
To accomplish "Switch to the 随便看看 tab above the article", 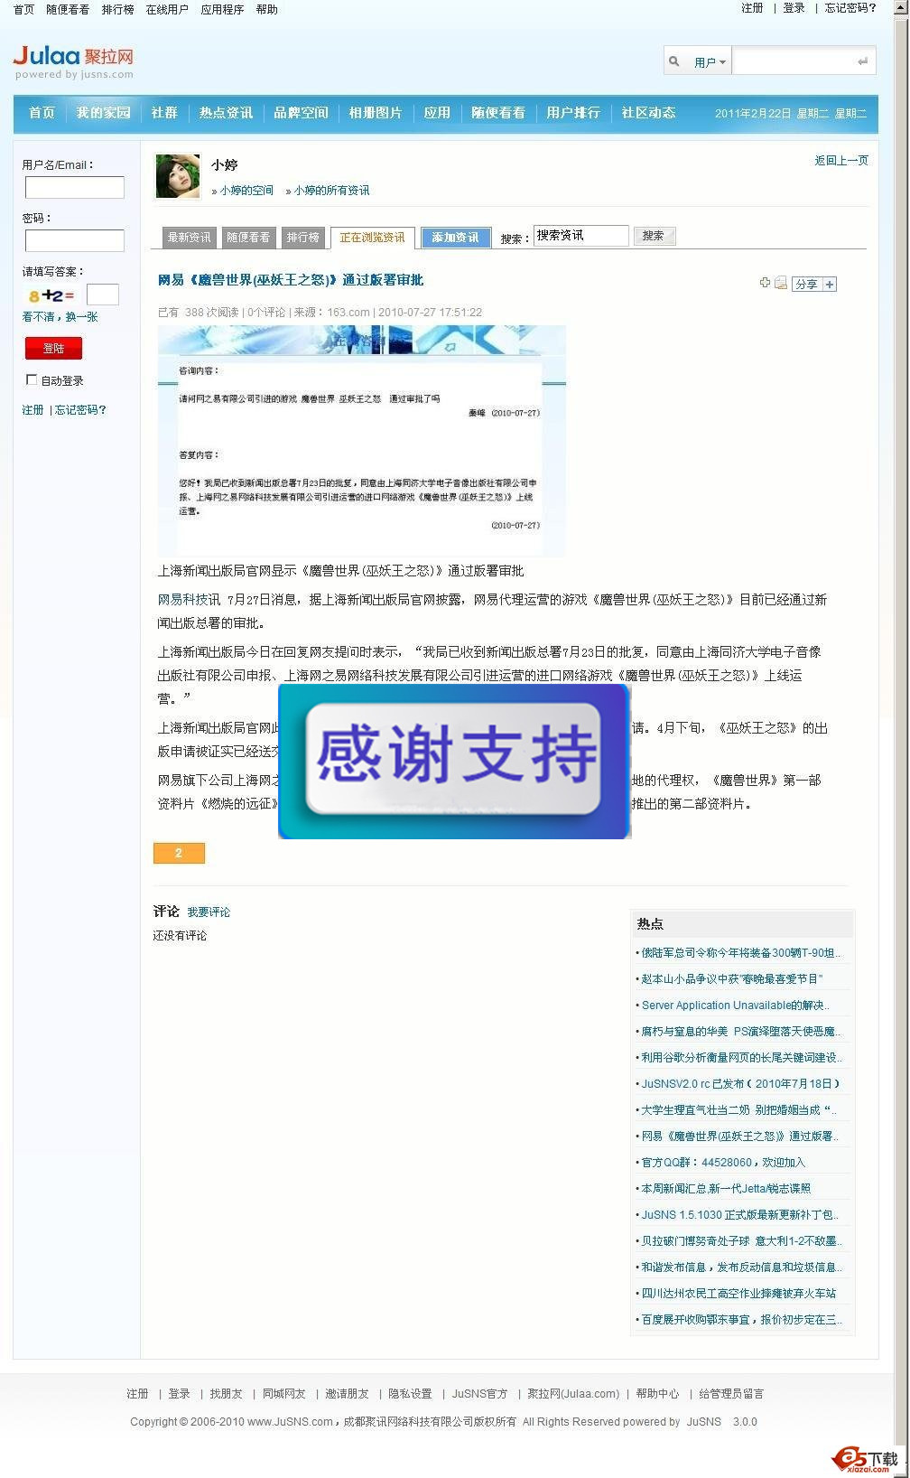I will pos(248,238).
